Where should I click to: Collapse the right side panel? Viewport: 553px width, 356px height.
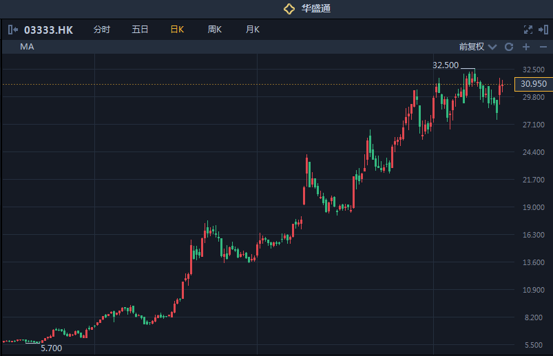[x=543, y=30]
